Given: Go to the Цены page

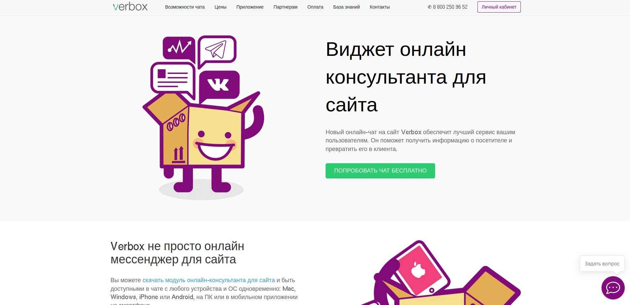Looking at the screenshot, I should click(x=220, y=7).
